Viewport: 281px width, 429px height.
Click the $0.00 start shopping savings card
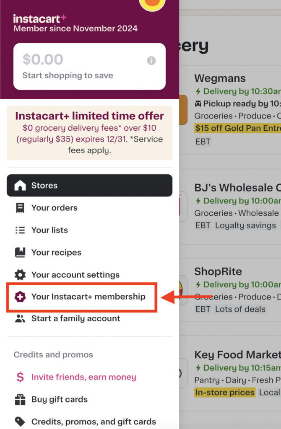click(x=89, y=65)
